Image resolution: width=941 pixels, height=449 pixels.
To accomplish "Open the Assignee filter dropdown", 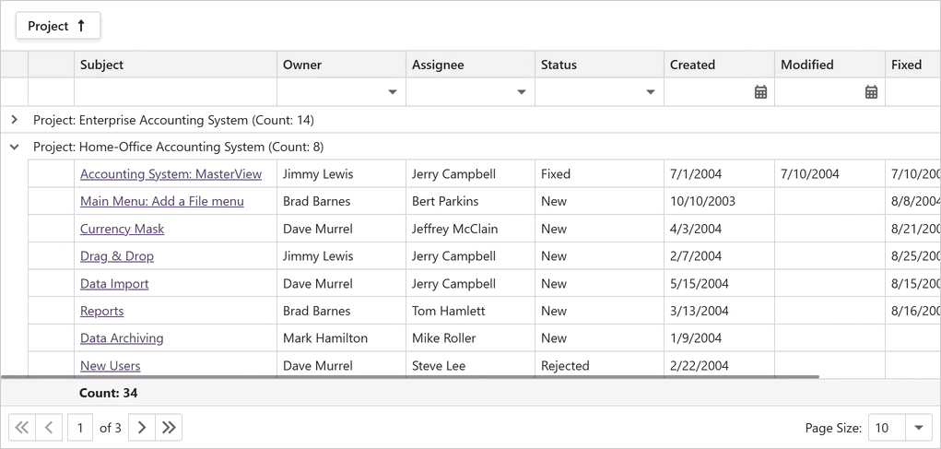I will tap(522, 92).
